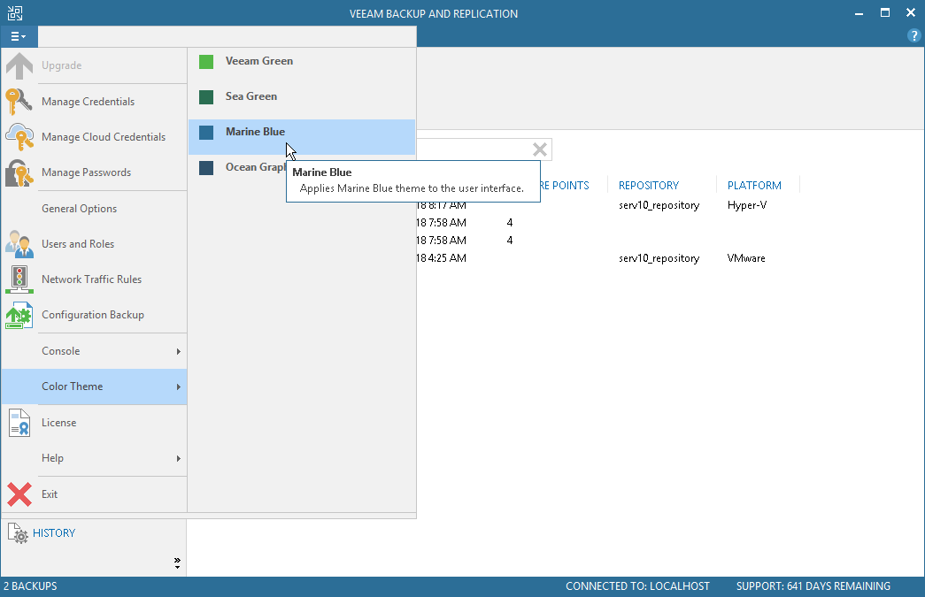Click the Marine Blue color swatch

[x=206, y=132]
